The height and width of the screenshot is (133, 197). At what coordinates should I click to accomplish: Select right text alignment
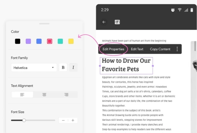coord(66,95)
